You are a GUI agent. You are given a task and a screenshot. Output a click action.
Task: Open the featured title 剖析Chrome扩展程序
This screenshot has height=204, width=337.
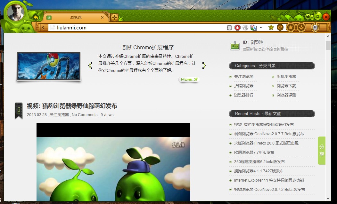point(148,47)
